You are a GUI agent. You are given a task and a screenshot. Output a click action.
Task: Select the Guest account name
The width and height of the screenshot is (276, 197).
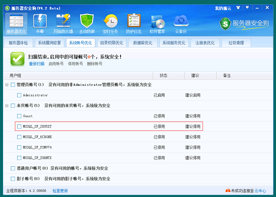click(28, 116)
